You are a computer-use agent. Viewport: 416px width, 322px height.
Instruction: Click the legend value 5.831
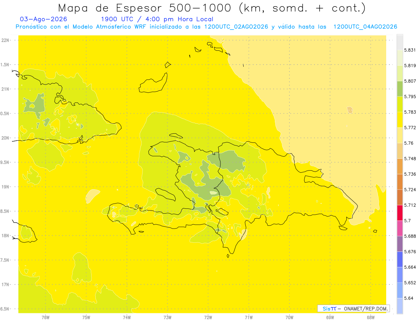coord(410,50)
